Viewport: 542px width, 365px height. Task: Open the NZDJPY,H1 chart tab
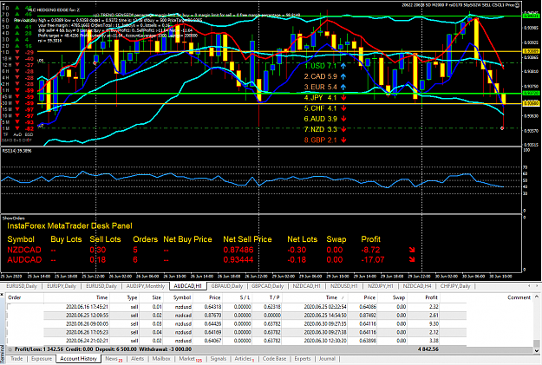pyautogui.click(x=381, y=286)
